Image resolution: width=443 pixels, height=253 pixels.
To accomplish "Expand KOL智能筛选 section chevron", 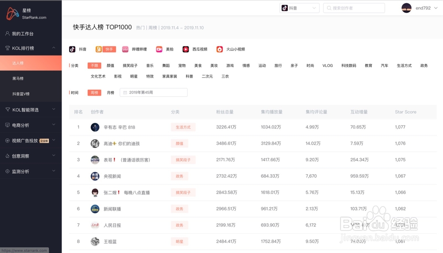I will click(x=54, y=109).
